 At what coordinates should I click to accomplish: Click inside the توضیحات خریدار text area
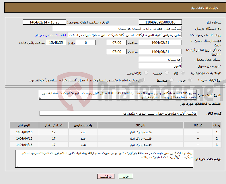(104, 159)
